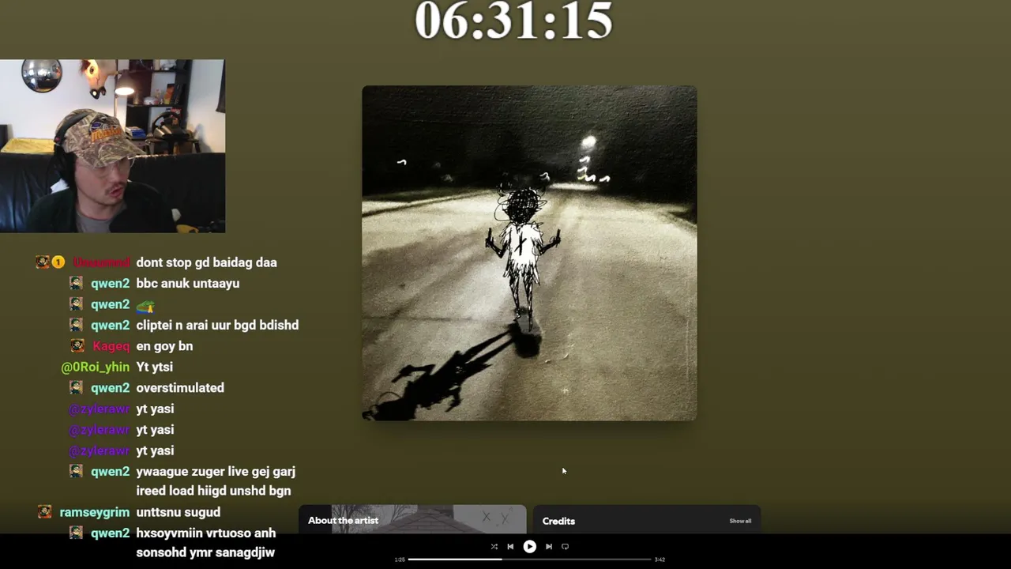This screenshot has height=569, width=1011.
Task: Click the avatar beside the gold badge
Action: pyautogui.click(x=43, y=262)
